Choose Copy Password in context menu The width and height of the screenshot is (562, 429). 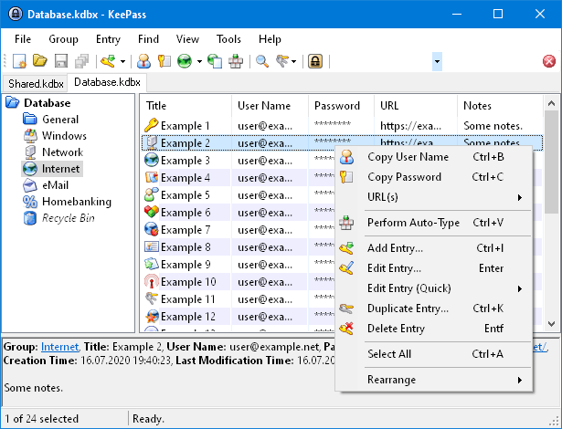click(434, 177)
